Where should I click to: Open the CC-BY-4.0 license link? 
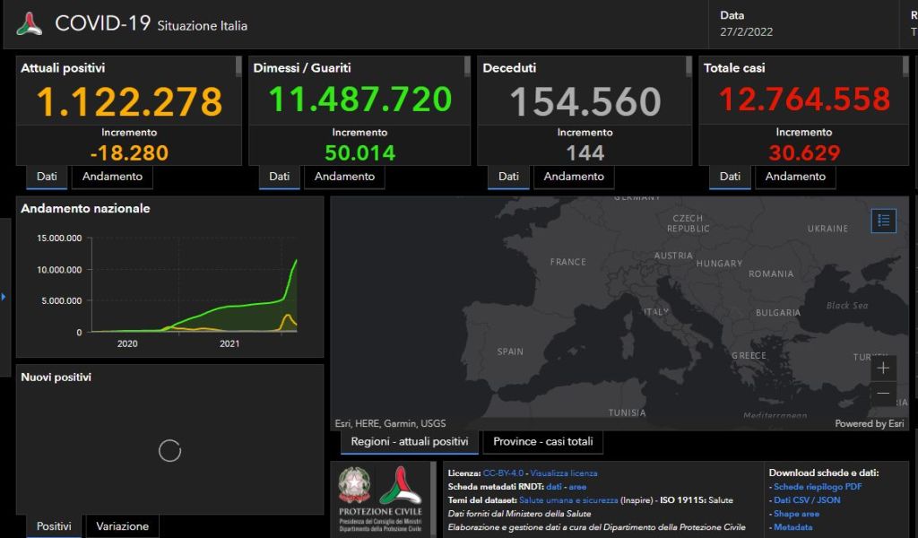503,473
